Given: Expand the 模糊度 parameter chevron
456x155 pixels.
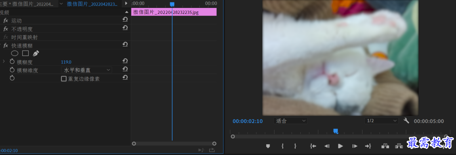Looking at the screenshot, I should [4, 62].
